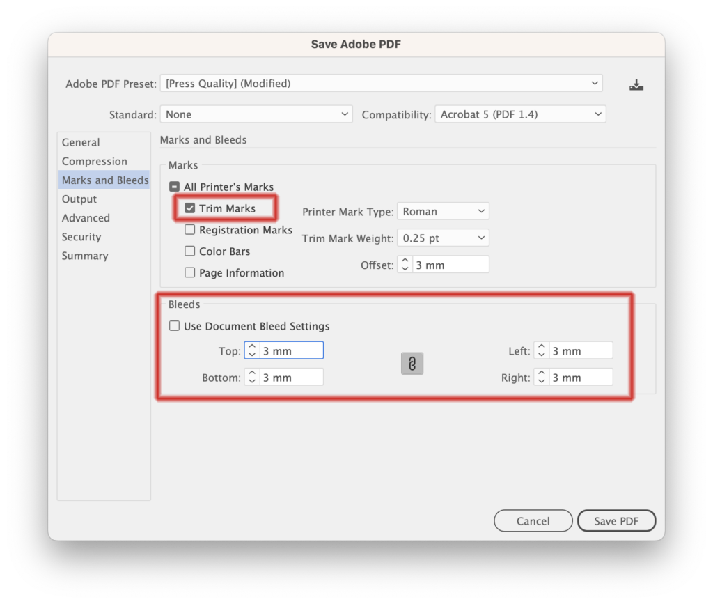
Task: Click the Save Adobe PDF title
Action: coord(356,44)
